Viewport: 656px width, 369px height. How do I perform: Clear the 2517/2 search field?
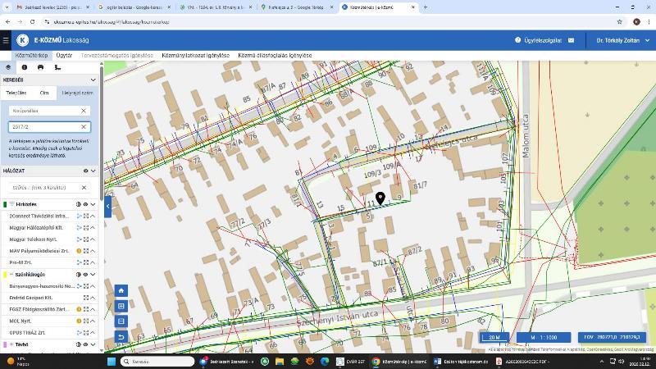click(84, 127)
